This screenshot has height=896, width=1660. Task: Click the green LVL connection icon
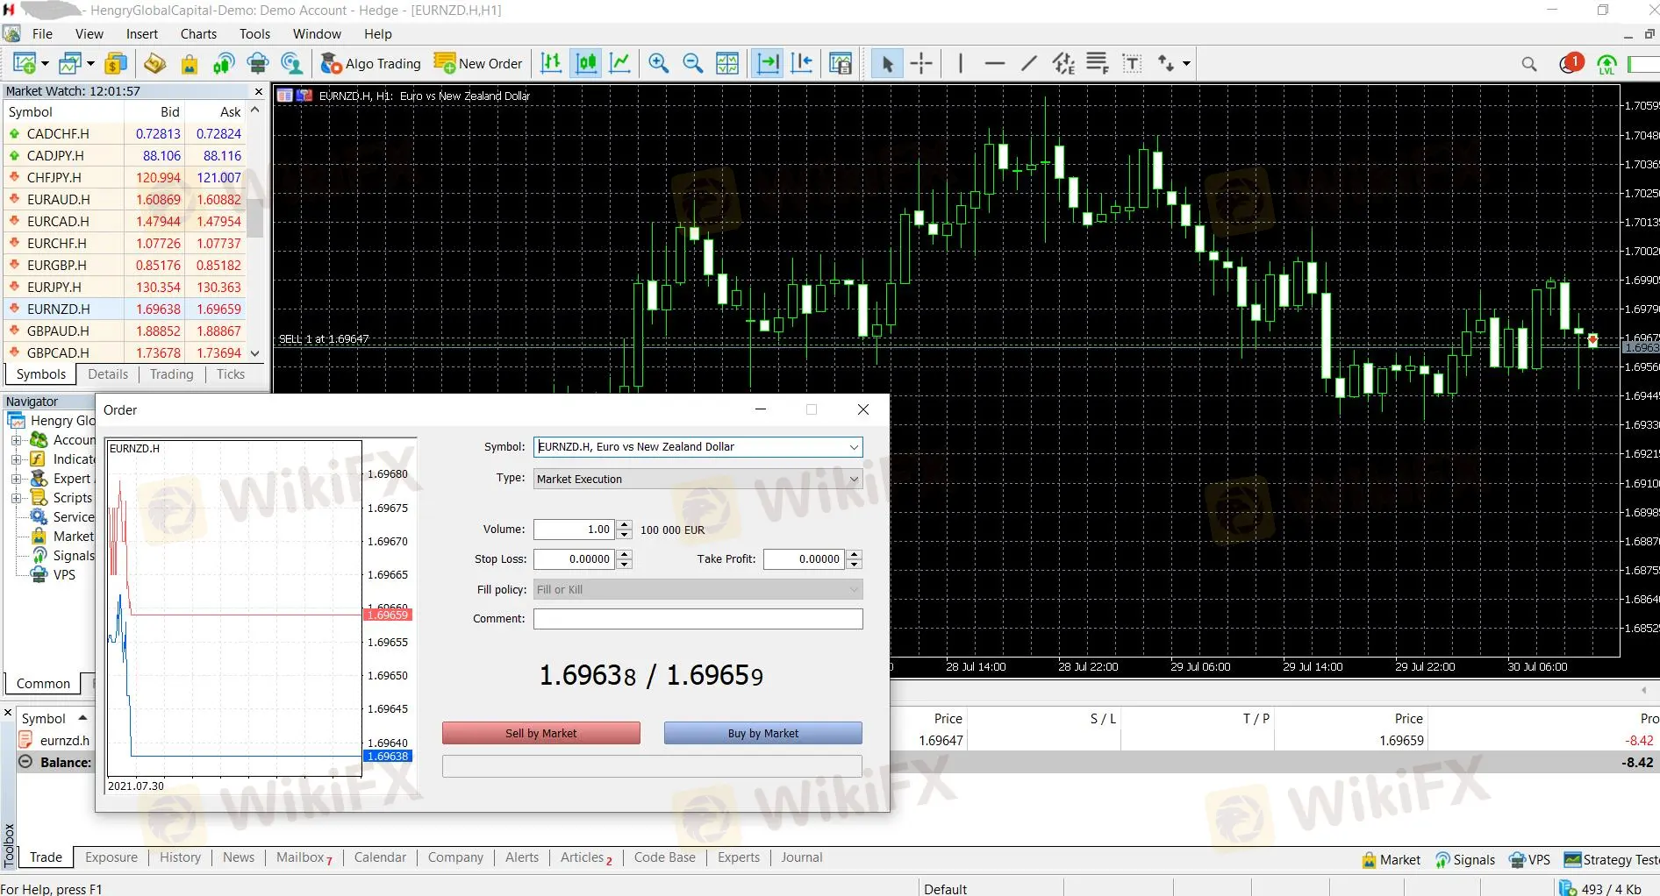(1606, 64)
